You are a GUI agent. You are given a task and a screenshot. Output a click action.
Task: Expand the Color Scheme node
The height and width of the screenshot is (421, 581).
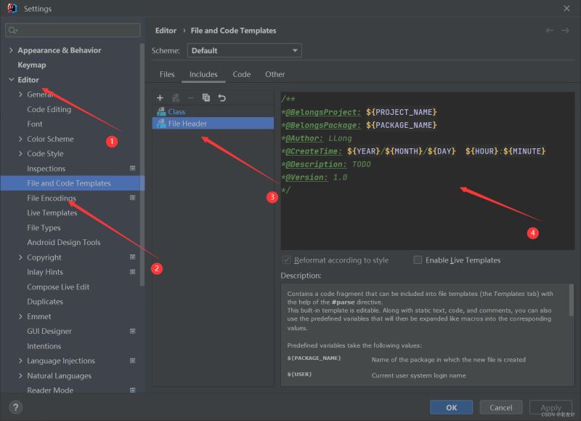pyautogui.click(x=20, y=139)
